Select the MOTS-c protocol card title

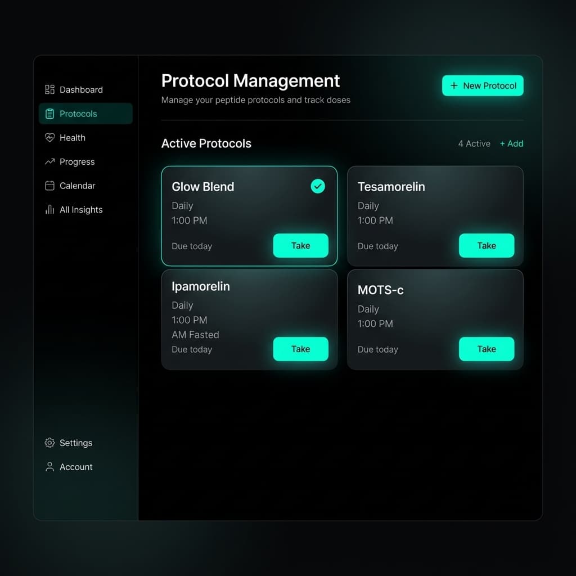pos(380,290)
